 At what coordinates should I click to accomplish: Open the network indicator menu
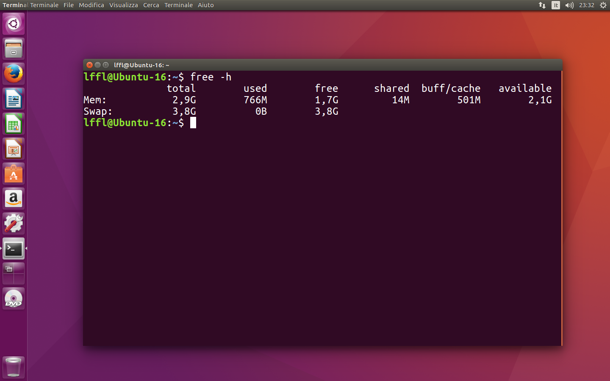coord(542,5)
